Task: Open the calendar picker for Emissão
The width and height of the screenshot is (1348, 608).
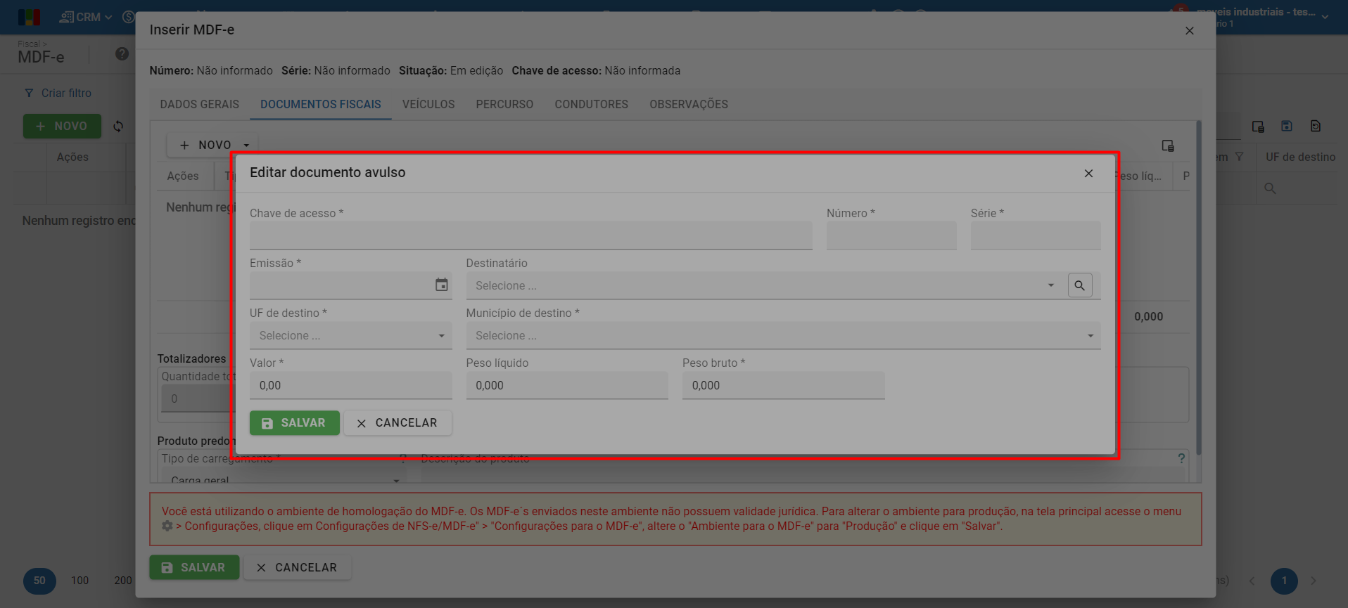Action: tap(441, 285)
